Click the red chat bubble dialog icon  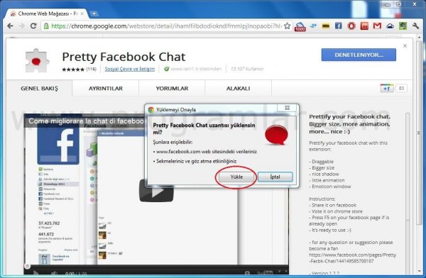click(276, 135)
